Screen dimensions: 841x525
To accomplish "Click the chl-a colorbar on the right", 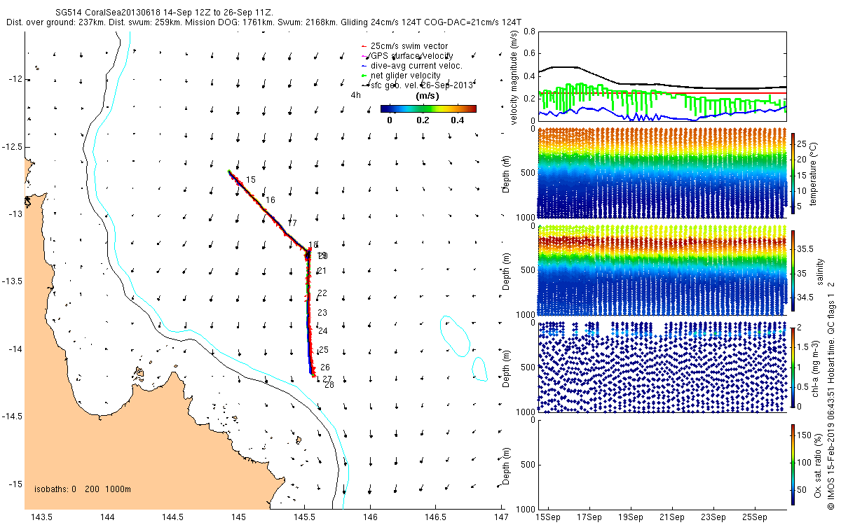I will [793, 367].
